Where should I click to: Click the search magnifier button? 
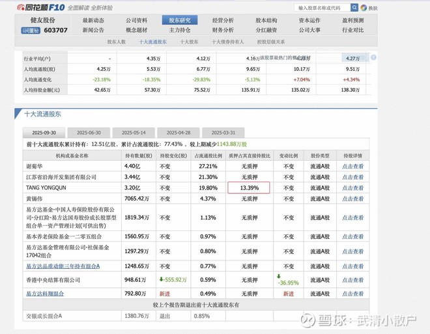354,7
